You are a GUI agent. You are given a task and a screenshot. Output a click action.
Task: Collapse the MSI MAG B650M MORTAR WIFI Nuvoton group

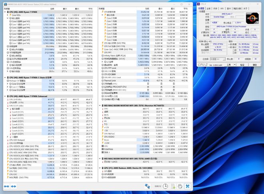(x=100, y=105)
